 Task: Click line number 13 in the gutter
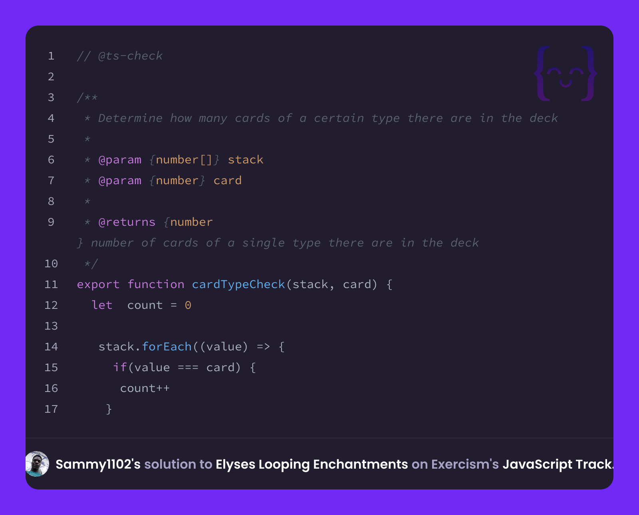pos(51,326)
